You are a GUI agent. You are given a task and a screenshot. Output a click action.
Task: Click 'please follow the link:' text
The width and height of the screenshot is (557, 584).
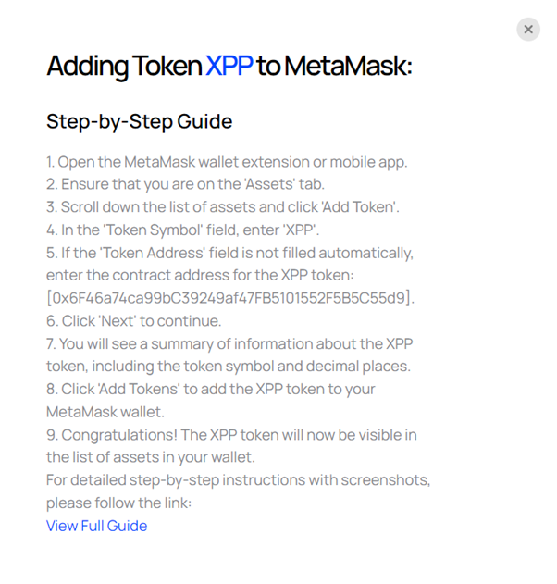click(118, 503)
